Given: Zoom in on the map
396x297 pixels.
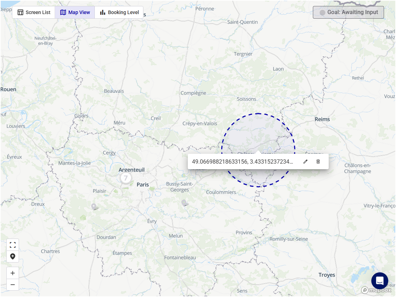Looking at the screenshot, I should click(13, 273).
